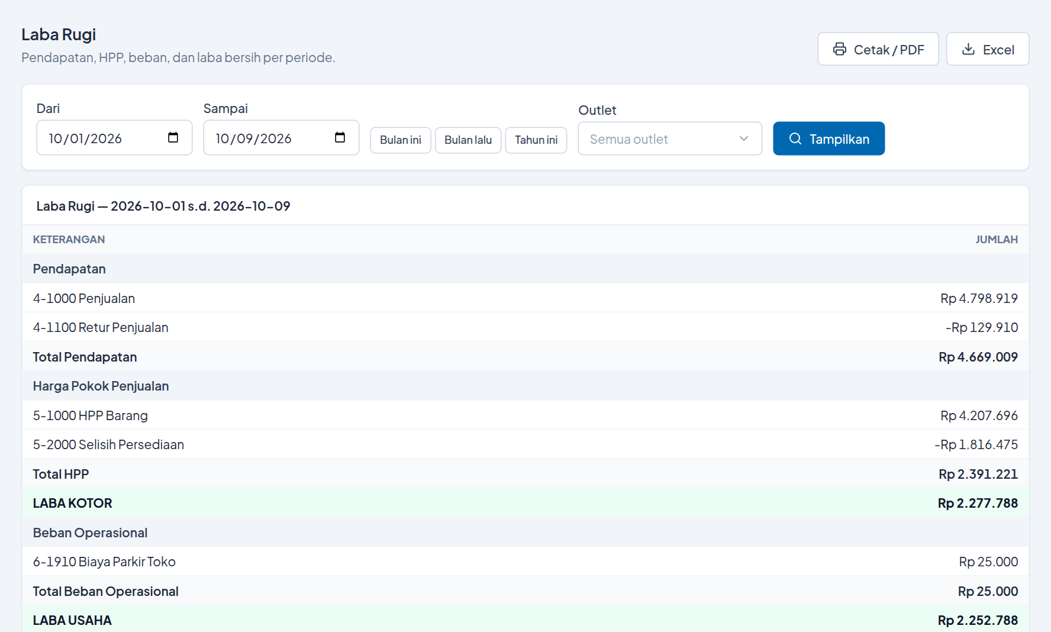Select the row 5-2000 Selisih Persediaan
The width and height of the screenshot is (1051, 632).
click(525, 444)
